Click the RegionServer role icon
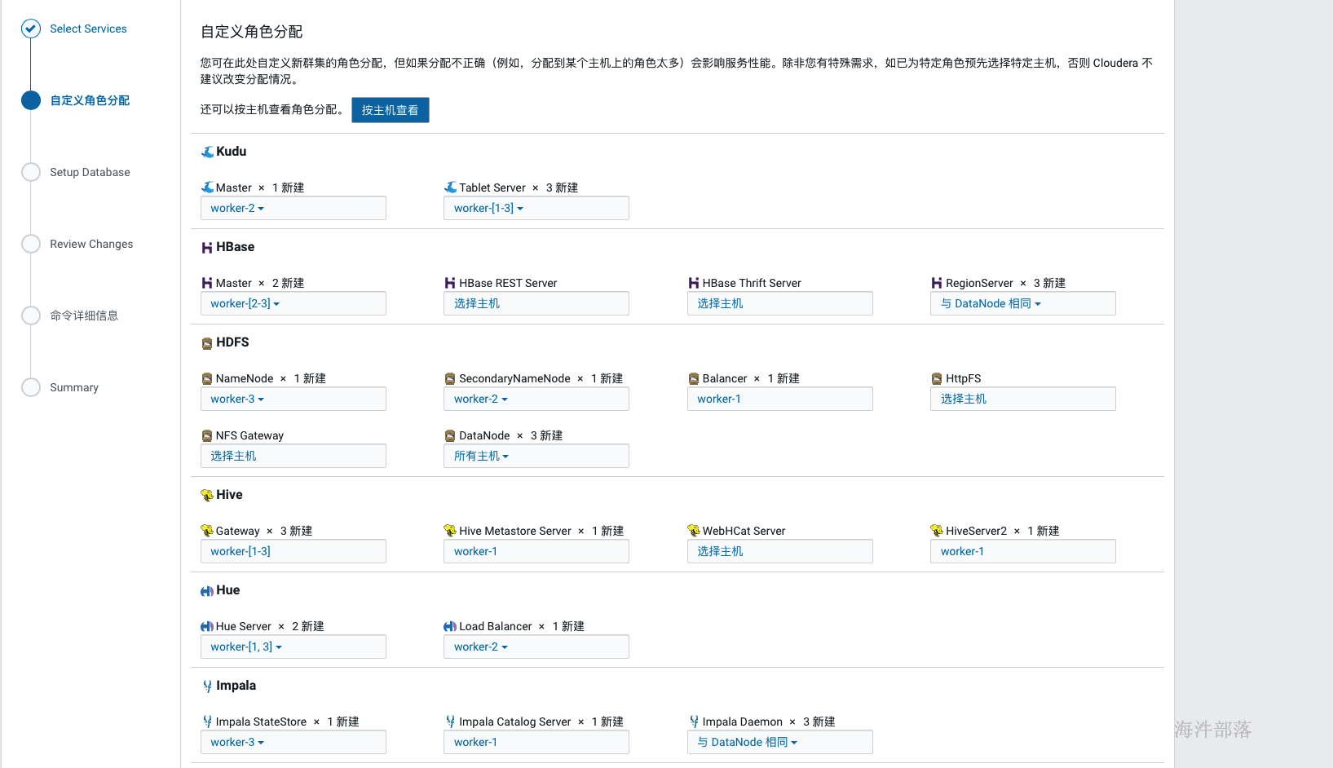 coord(937,283)
